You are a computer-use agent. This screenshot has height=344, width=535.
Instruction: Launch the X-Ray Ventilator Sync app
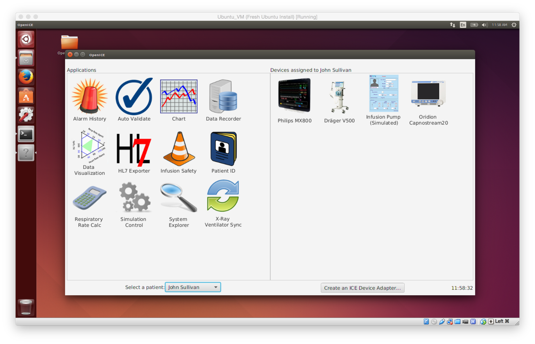[223, 204]
